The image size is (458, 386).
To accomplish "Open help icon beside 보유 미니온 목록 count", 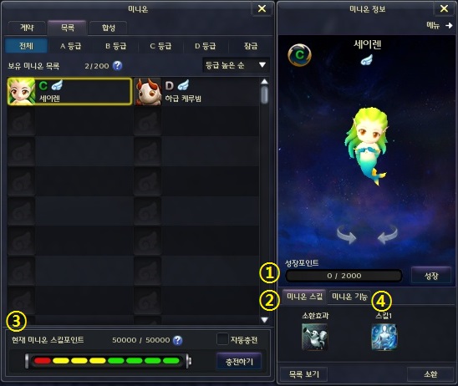I will (117, 66).
